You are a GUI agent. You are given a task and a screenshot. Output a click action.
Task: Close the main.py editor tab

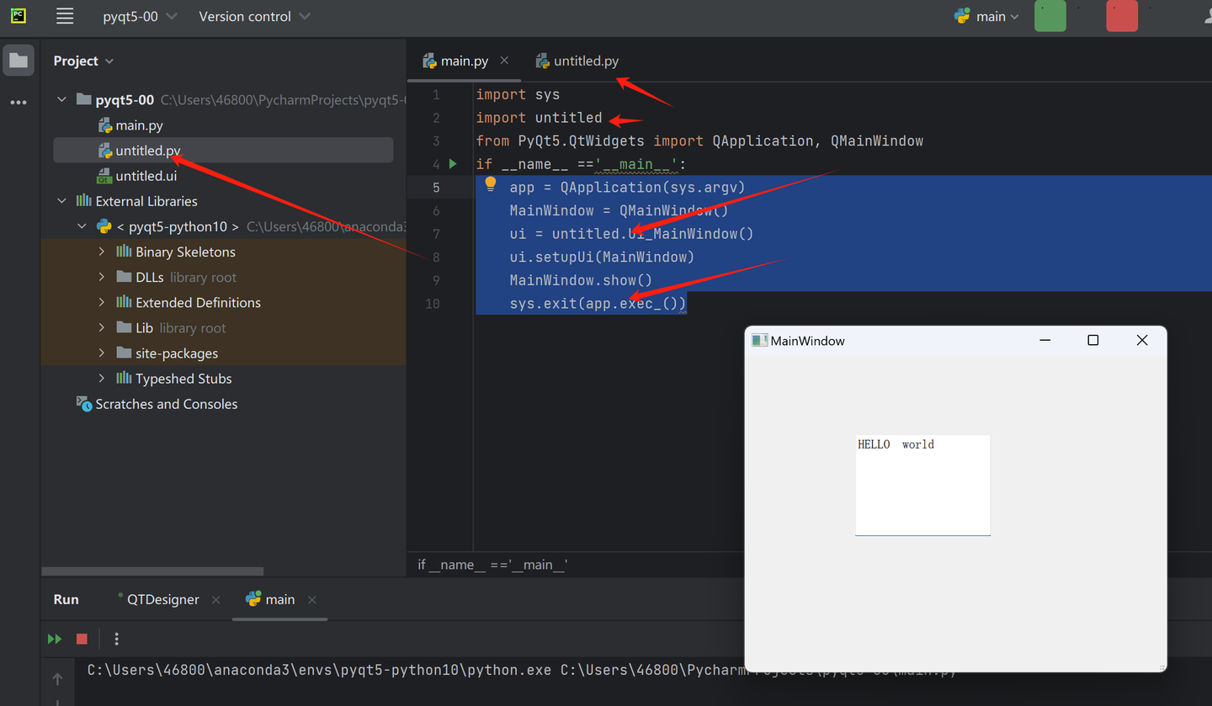pos(505,61)
